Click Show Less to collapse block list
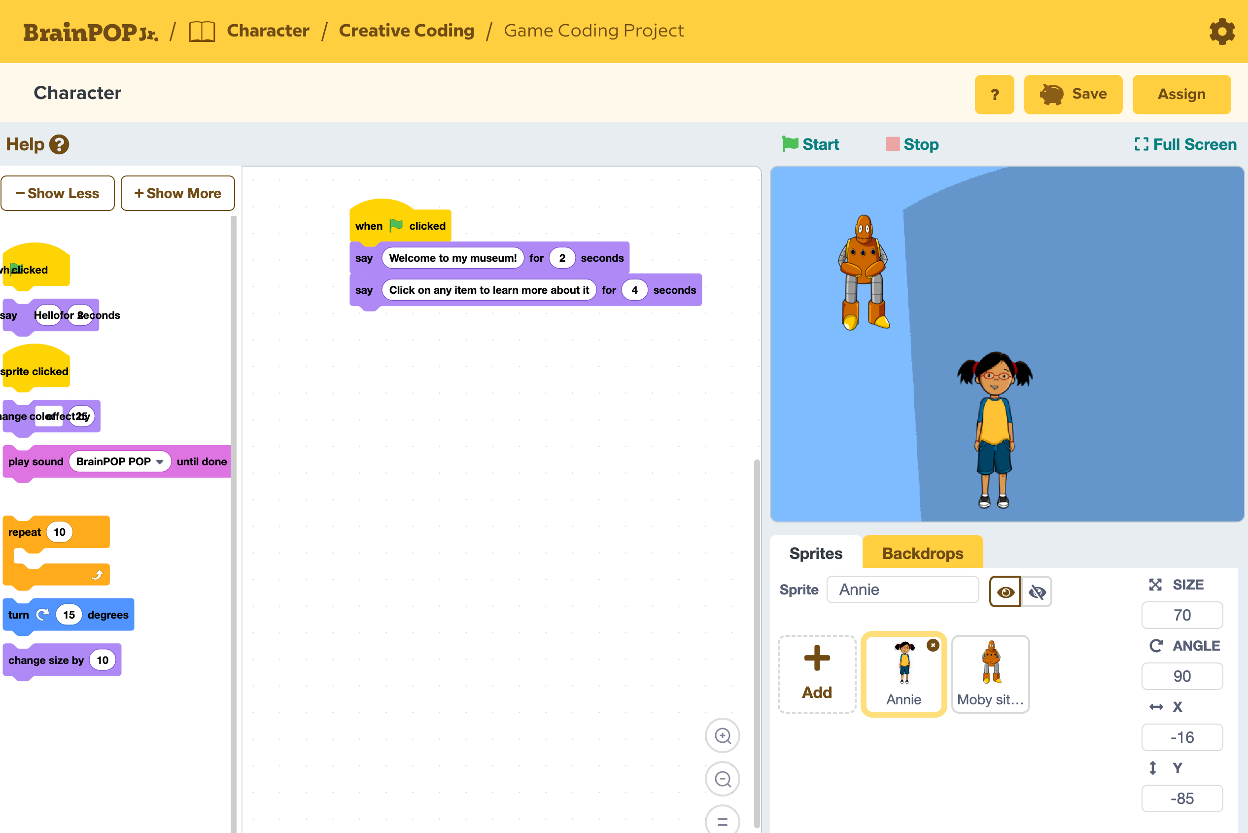 [57, 193]
